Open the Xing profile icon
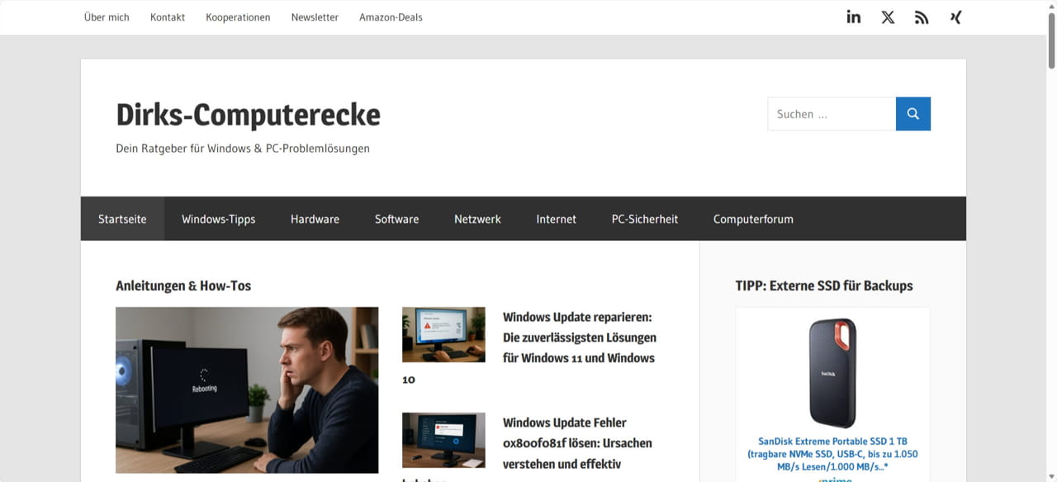The image size is (1057, 482). (x=955, y=17)
